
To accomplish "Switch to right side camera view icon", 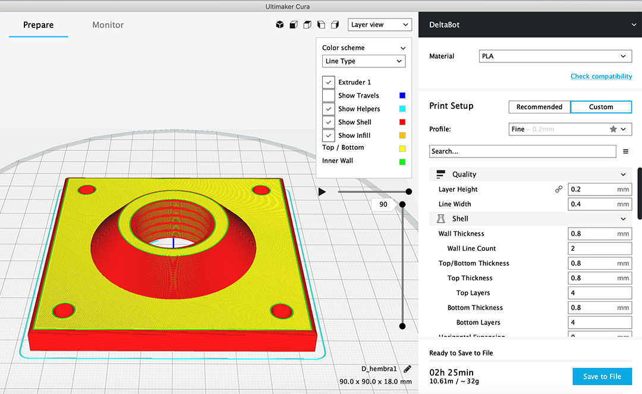I will click(335, 24).
